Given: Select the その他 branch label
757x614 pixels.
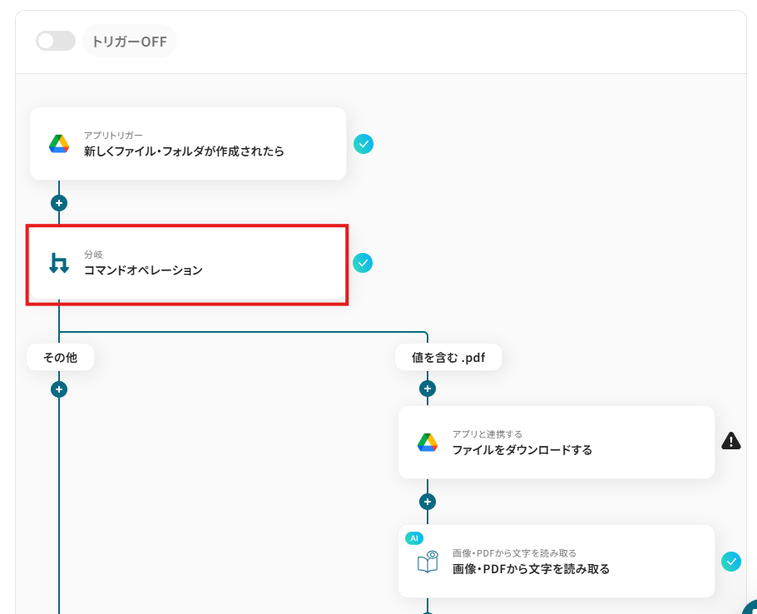Looking at the screenshot, I should click(x=61, y=357).
